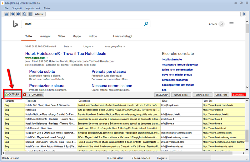Open the Bing hamburger menu icon

click(x=232, y=24)
